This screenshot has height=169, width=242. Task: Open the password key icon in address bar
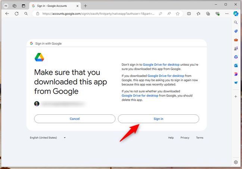click(161, 13)
